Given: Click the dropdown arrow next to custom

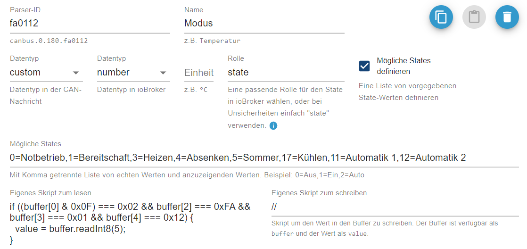Looking at the screenshot, I should (x=76, y=73).
